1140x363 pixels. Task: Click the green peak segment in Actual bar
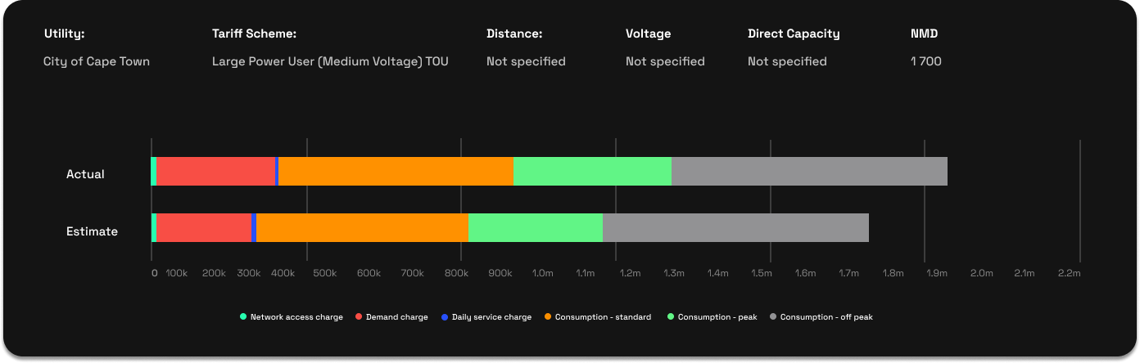coord(592,171)
